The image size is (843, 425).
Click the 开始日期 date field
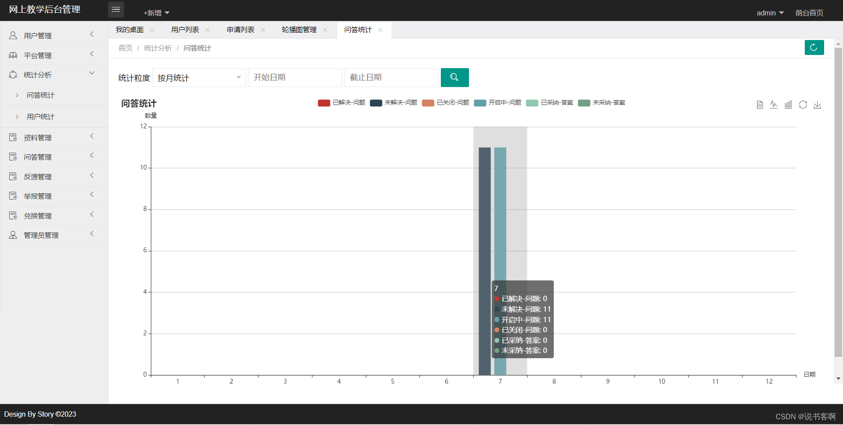click(295, 77)
